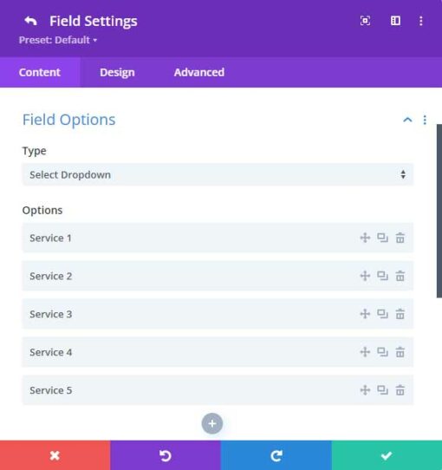Add a new option with plus button
Screen dimensions: 442x470
tap(212, 423)
